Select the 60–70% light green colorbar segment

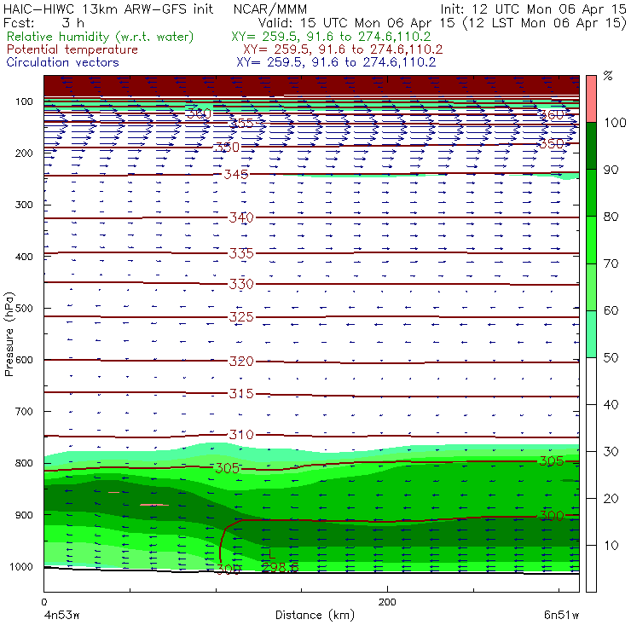[x=591, y=287]
